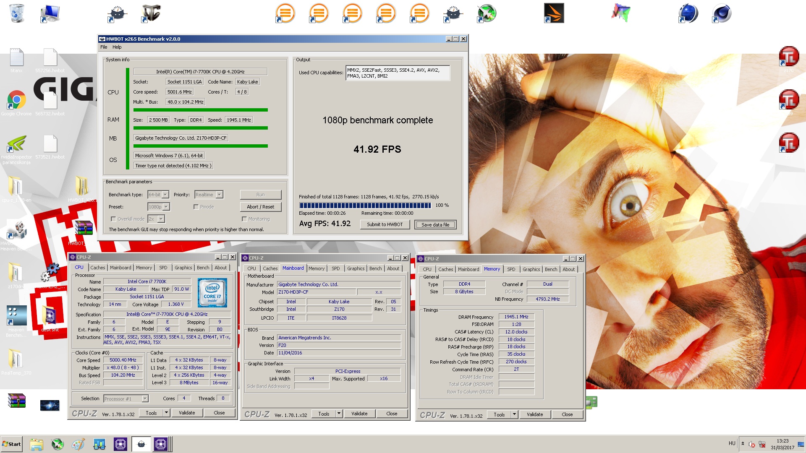This screenshot has width=806, height=453.
Task: Expand Tools dropdown arrow in right CPU-Z
Action: [x=514, y=414]
